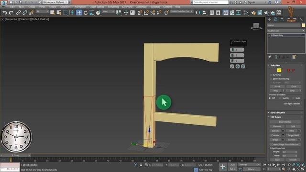Screen dimensions: 306x172
Task: Toggle the Angle Snap button
Action: (x=146, y=13)
